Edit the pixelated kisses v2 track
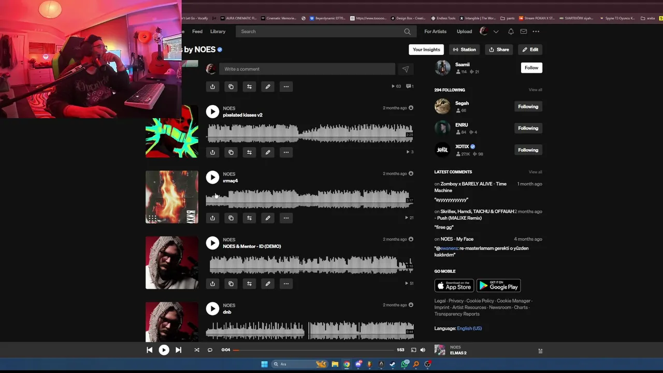Viewport: 663px width, 373px height. pos(268,152)
